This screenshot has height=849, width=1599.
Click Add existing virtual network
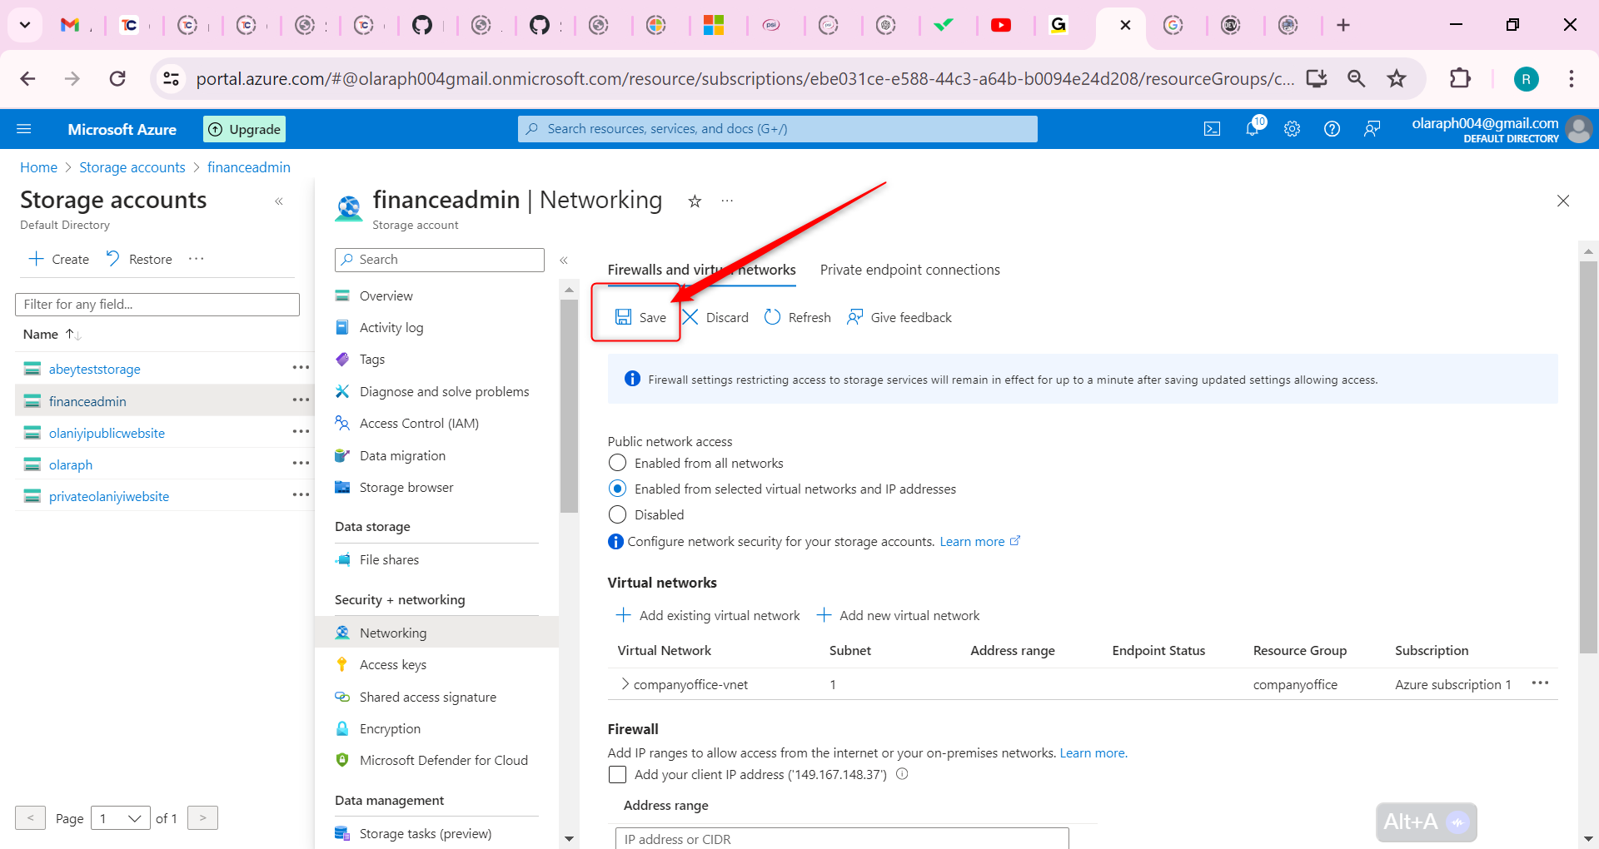click(x=707, y=615)
